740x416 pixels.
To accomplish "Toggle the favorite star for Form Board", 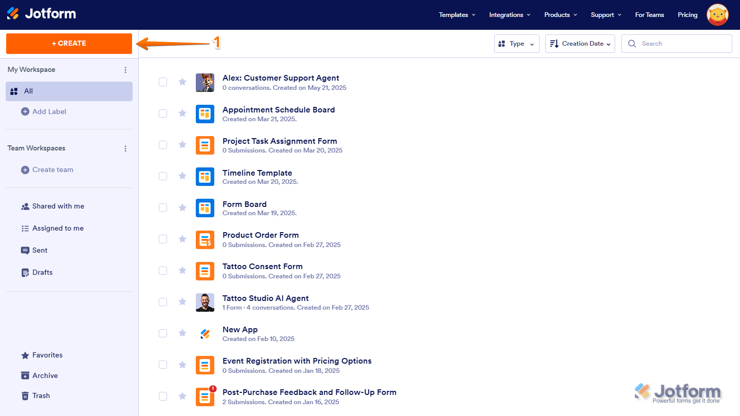I will (182, 207).
